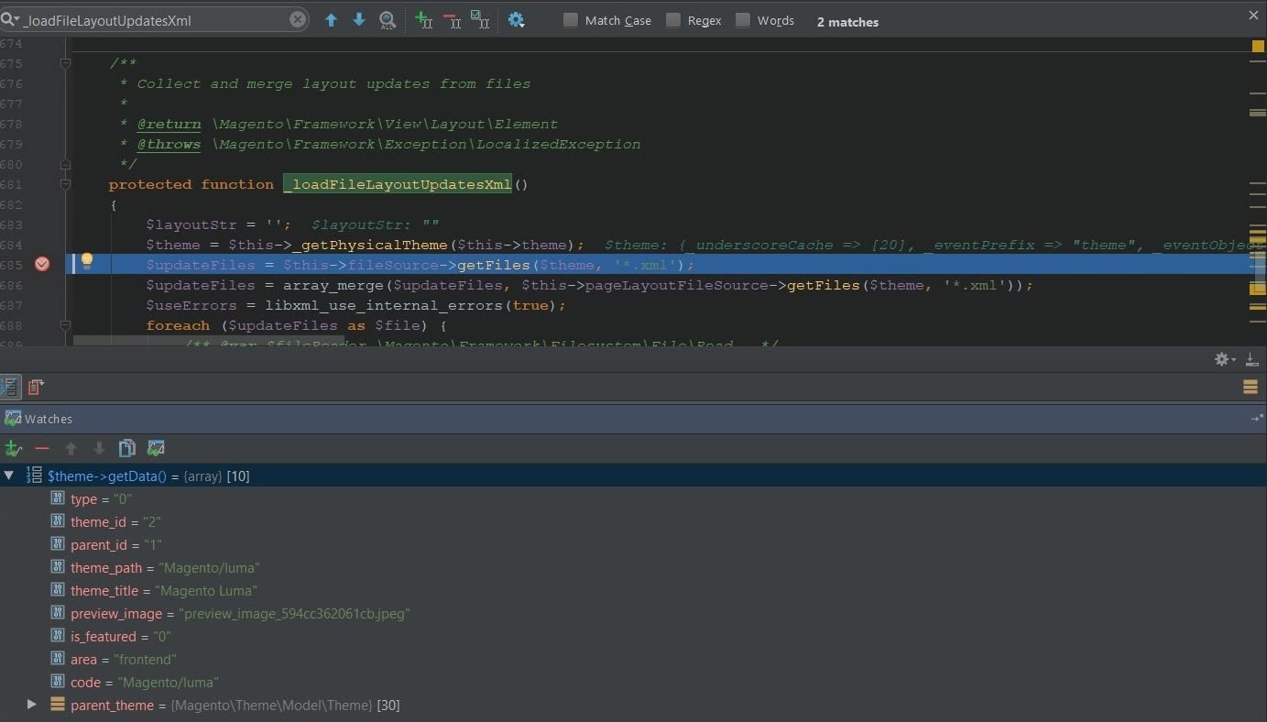The width and height of the screenshot is (1267, 722).
Task: Open debug panel gear settings menu
Action: 1225,359
